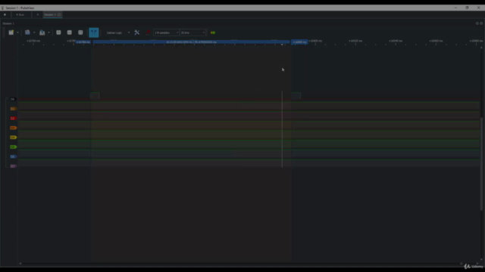Click the close dock button of Session 1
Viewport: 485px width, 272px height.
pos(481,23)
